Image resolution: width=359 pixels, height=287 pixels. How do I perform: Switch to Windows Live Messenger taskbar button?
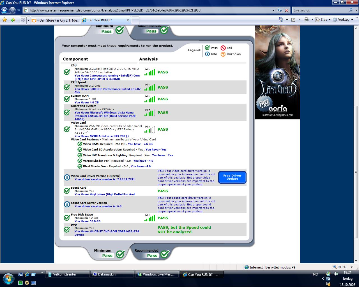[157, 274]
